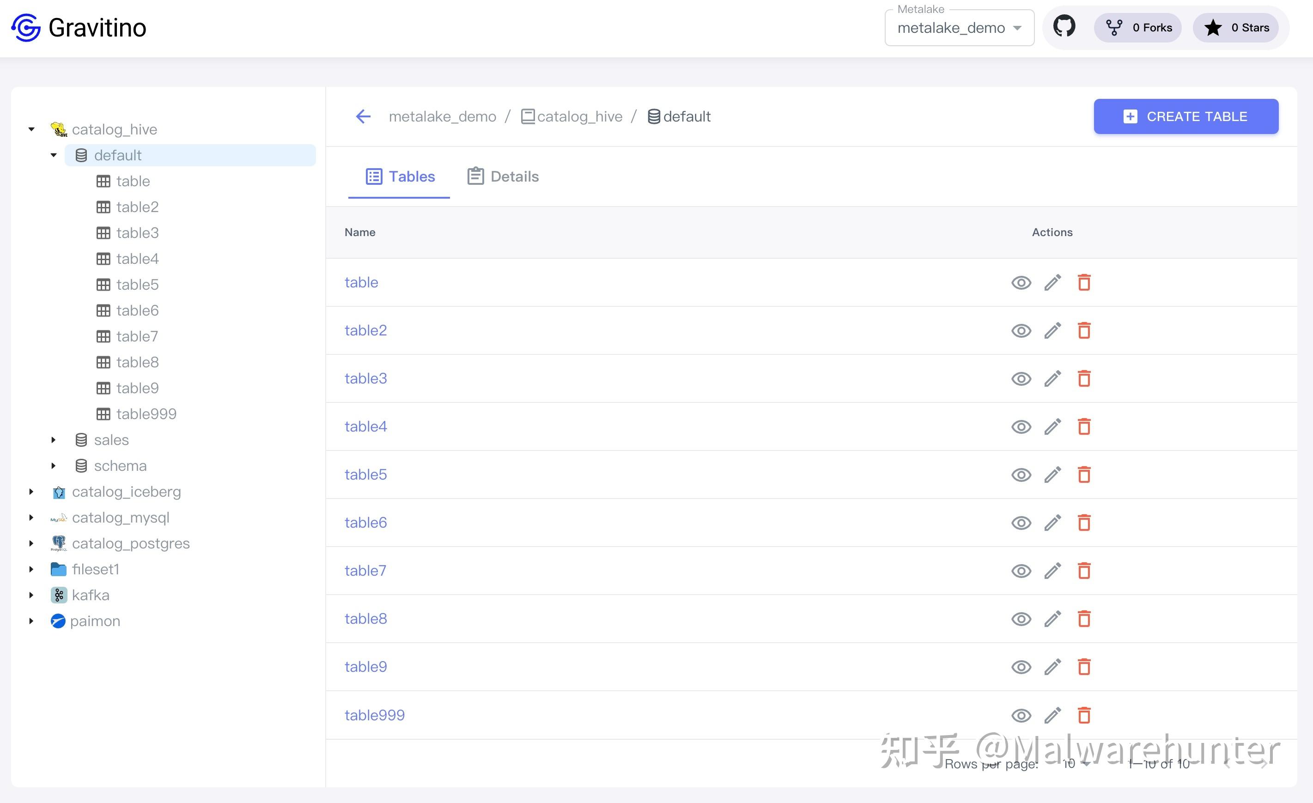
Task: Expand the sales schema node
Action: click(x=53, y=439)
